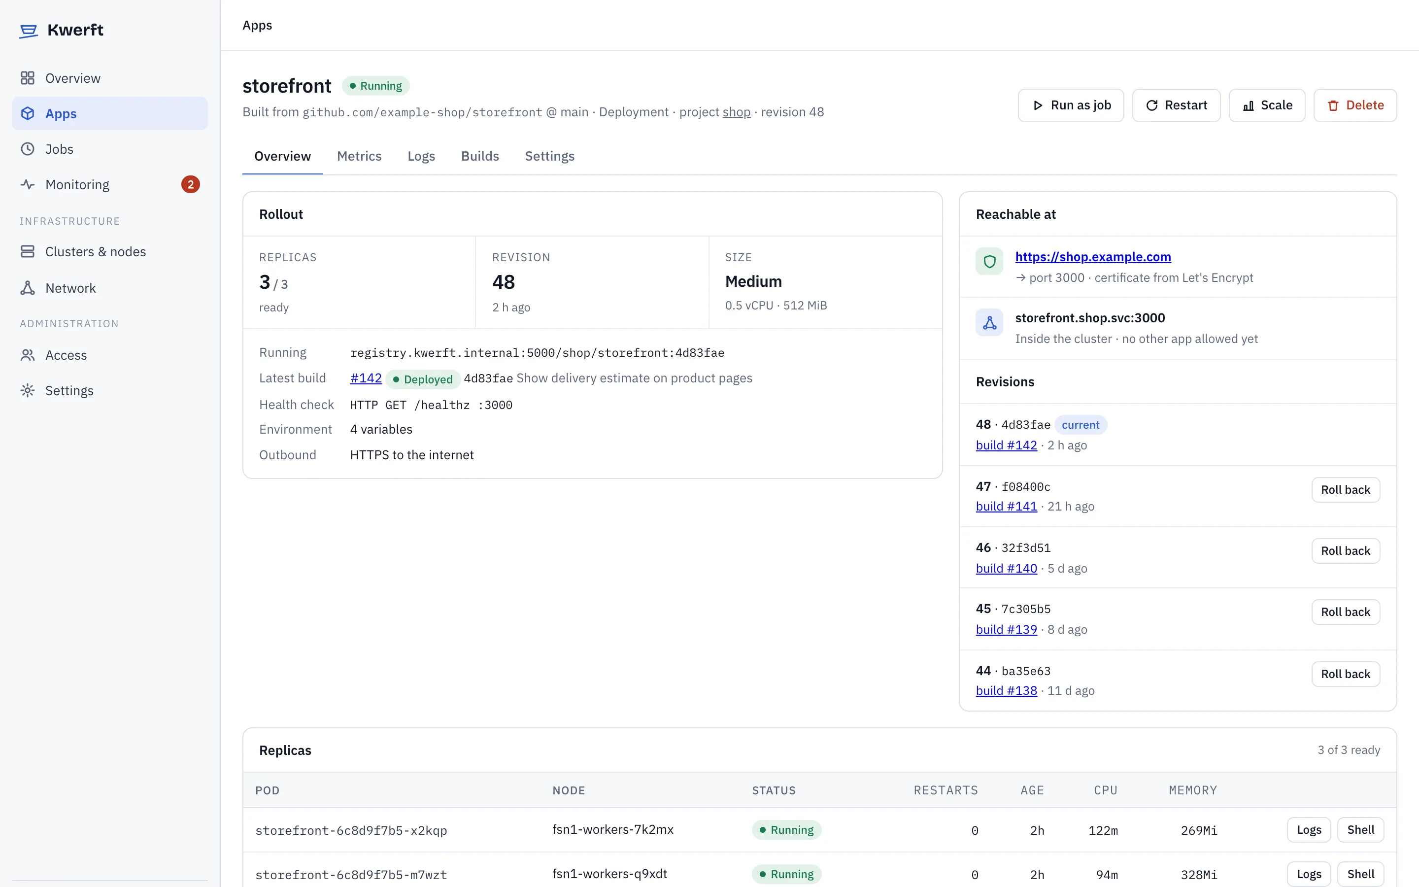This screenshot has height=887, width=1419.
Task: Click the Apps breadcrumb at top
Action: 257,25
